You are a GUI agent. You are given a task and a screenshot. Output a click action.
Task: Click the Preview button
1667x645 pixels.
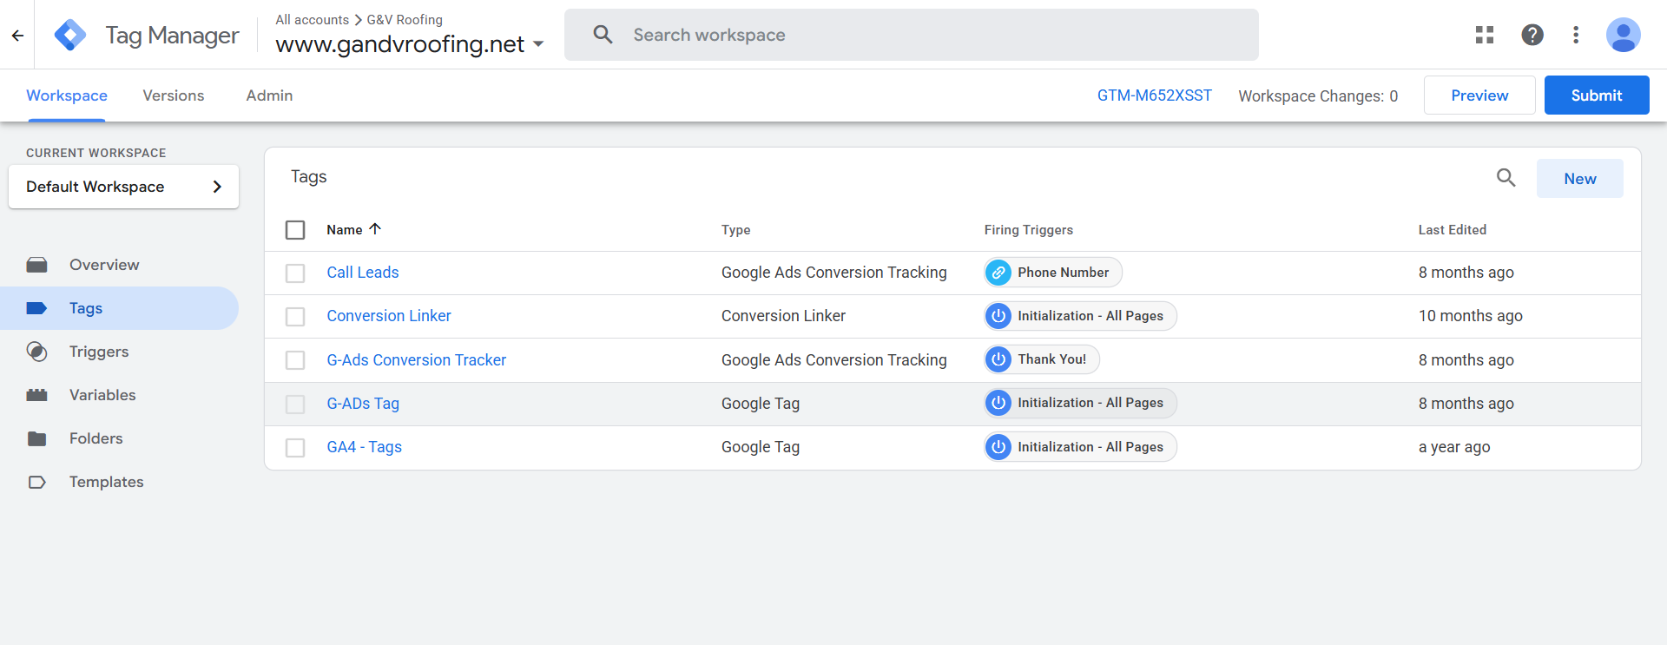pos(1479,95)
